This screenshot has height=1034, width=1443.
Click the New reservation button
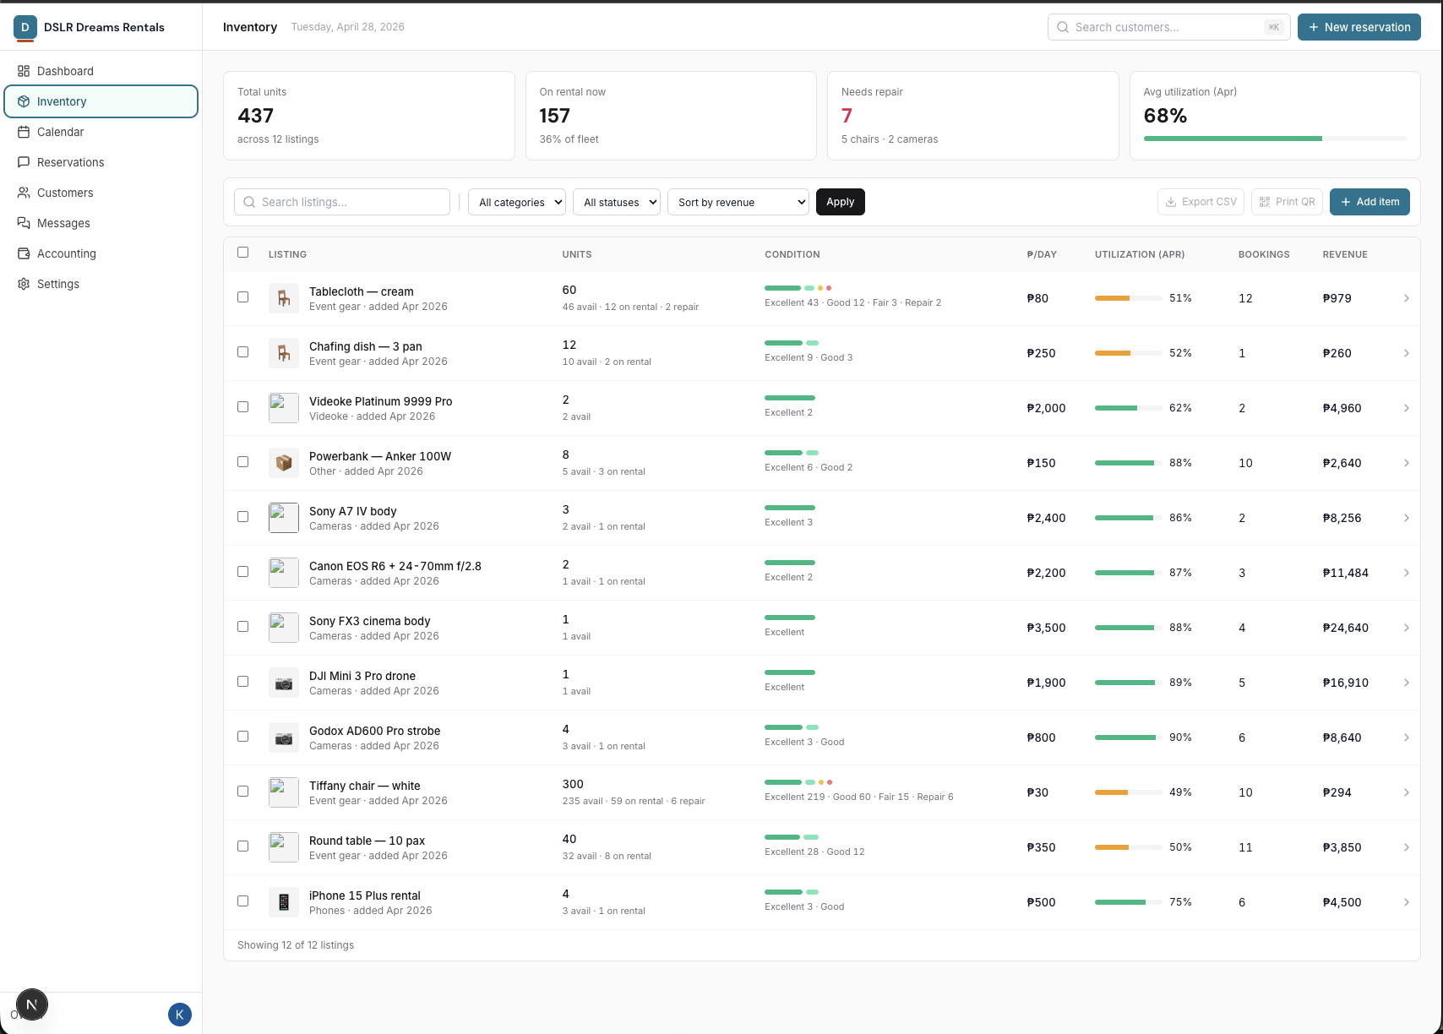pos(1359,27)
